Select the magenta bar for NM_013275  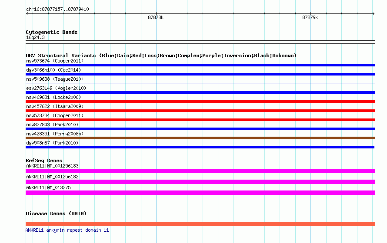(x=200, y=193)
